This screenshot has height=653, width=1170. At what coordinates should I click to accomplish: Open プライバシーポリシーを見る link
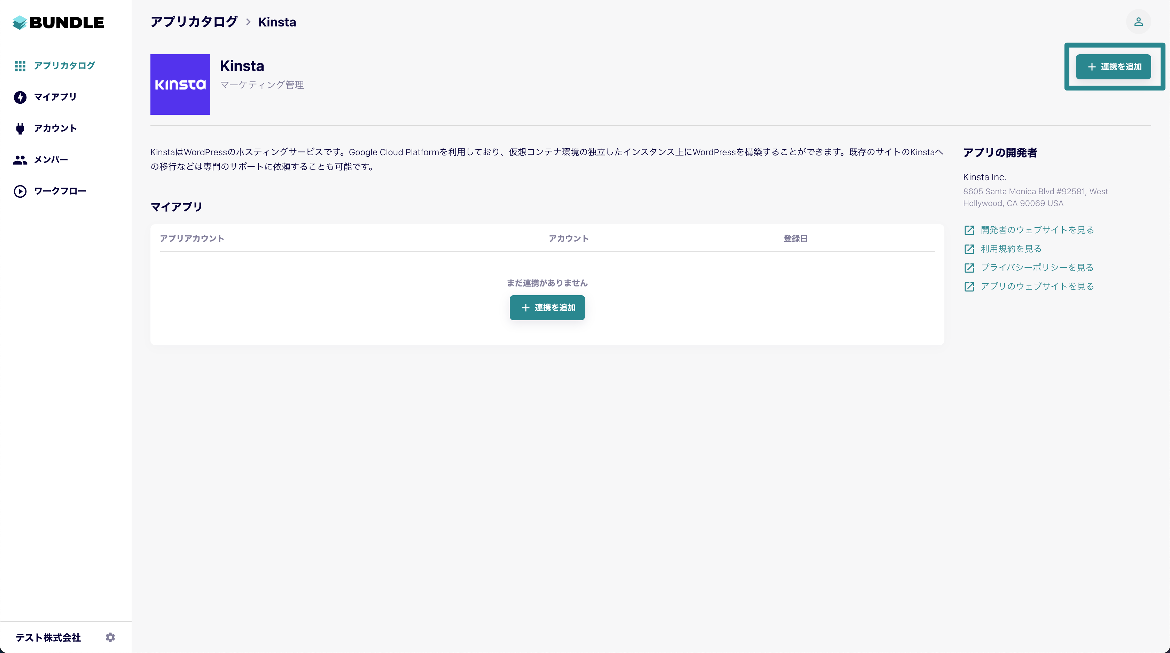click(1037, 267)
